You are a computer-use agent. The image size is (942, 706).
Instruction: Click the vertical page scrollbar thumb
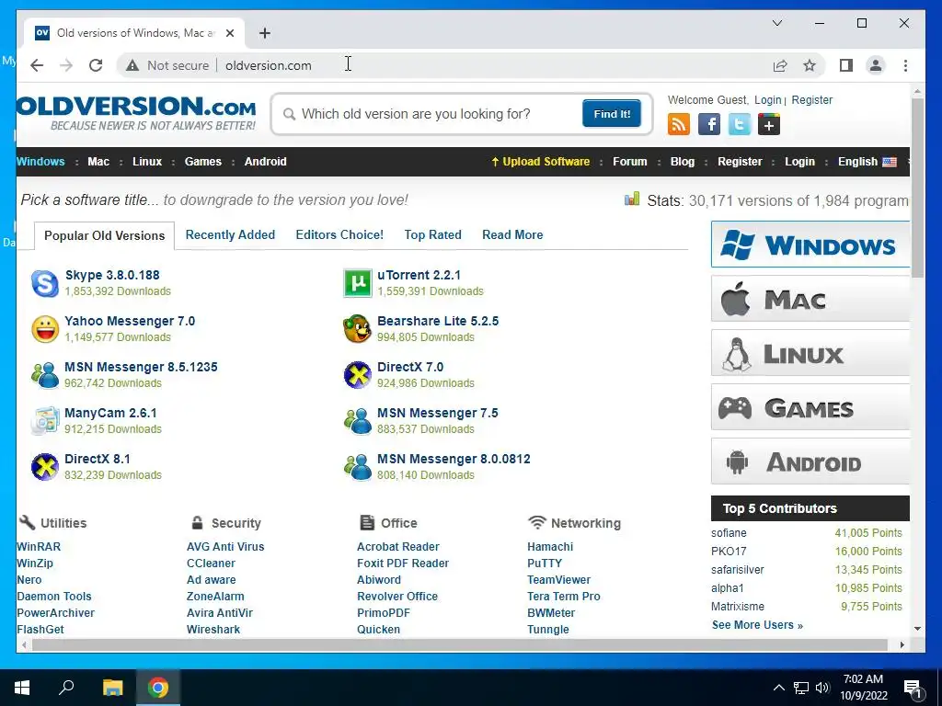click(917, 188)
